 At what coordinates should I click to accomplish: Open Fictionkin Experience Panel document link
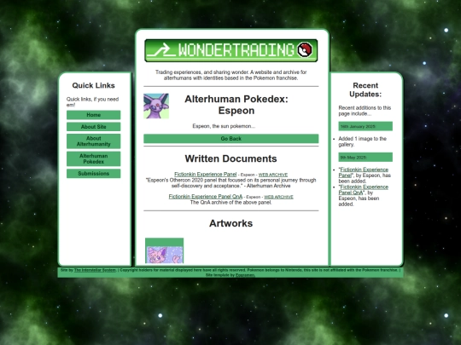205,175
